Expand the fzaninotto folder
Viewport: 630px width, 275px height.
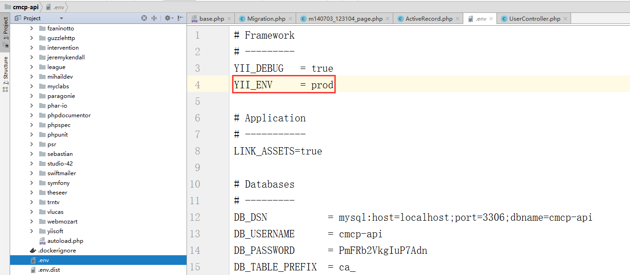32,28
